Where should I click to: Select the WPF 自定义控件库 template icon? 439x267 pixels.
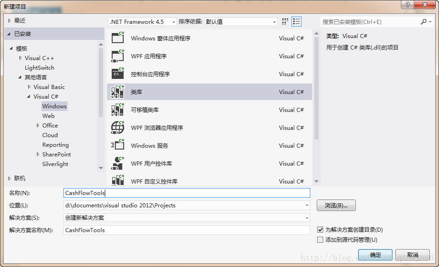tap(118, 180)
